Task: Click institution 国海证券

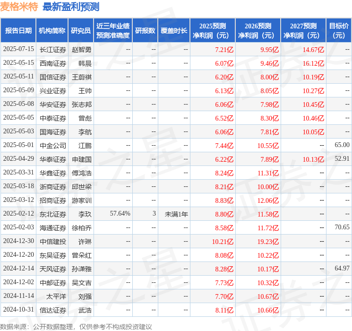Action: point(53,132)
